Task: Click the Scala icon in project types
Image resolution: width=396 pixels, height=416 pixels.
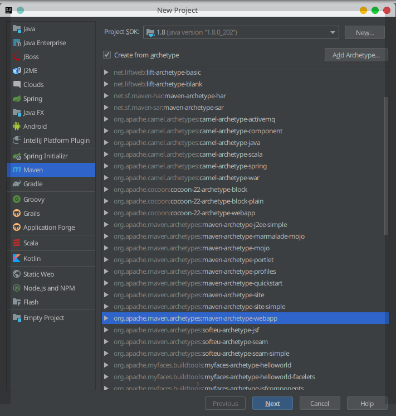Action: pos(17,243)
